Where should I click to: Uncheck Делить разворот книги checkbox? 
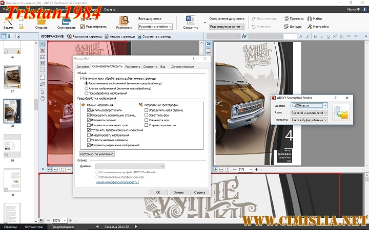[89, 111]
